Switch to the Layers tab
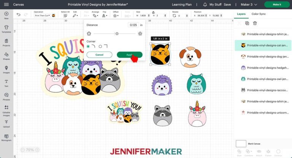This screenshot has width=292, height=158. point(241,14)
